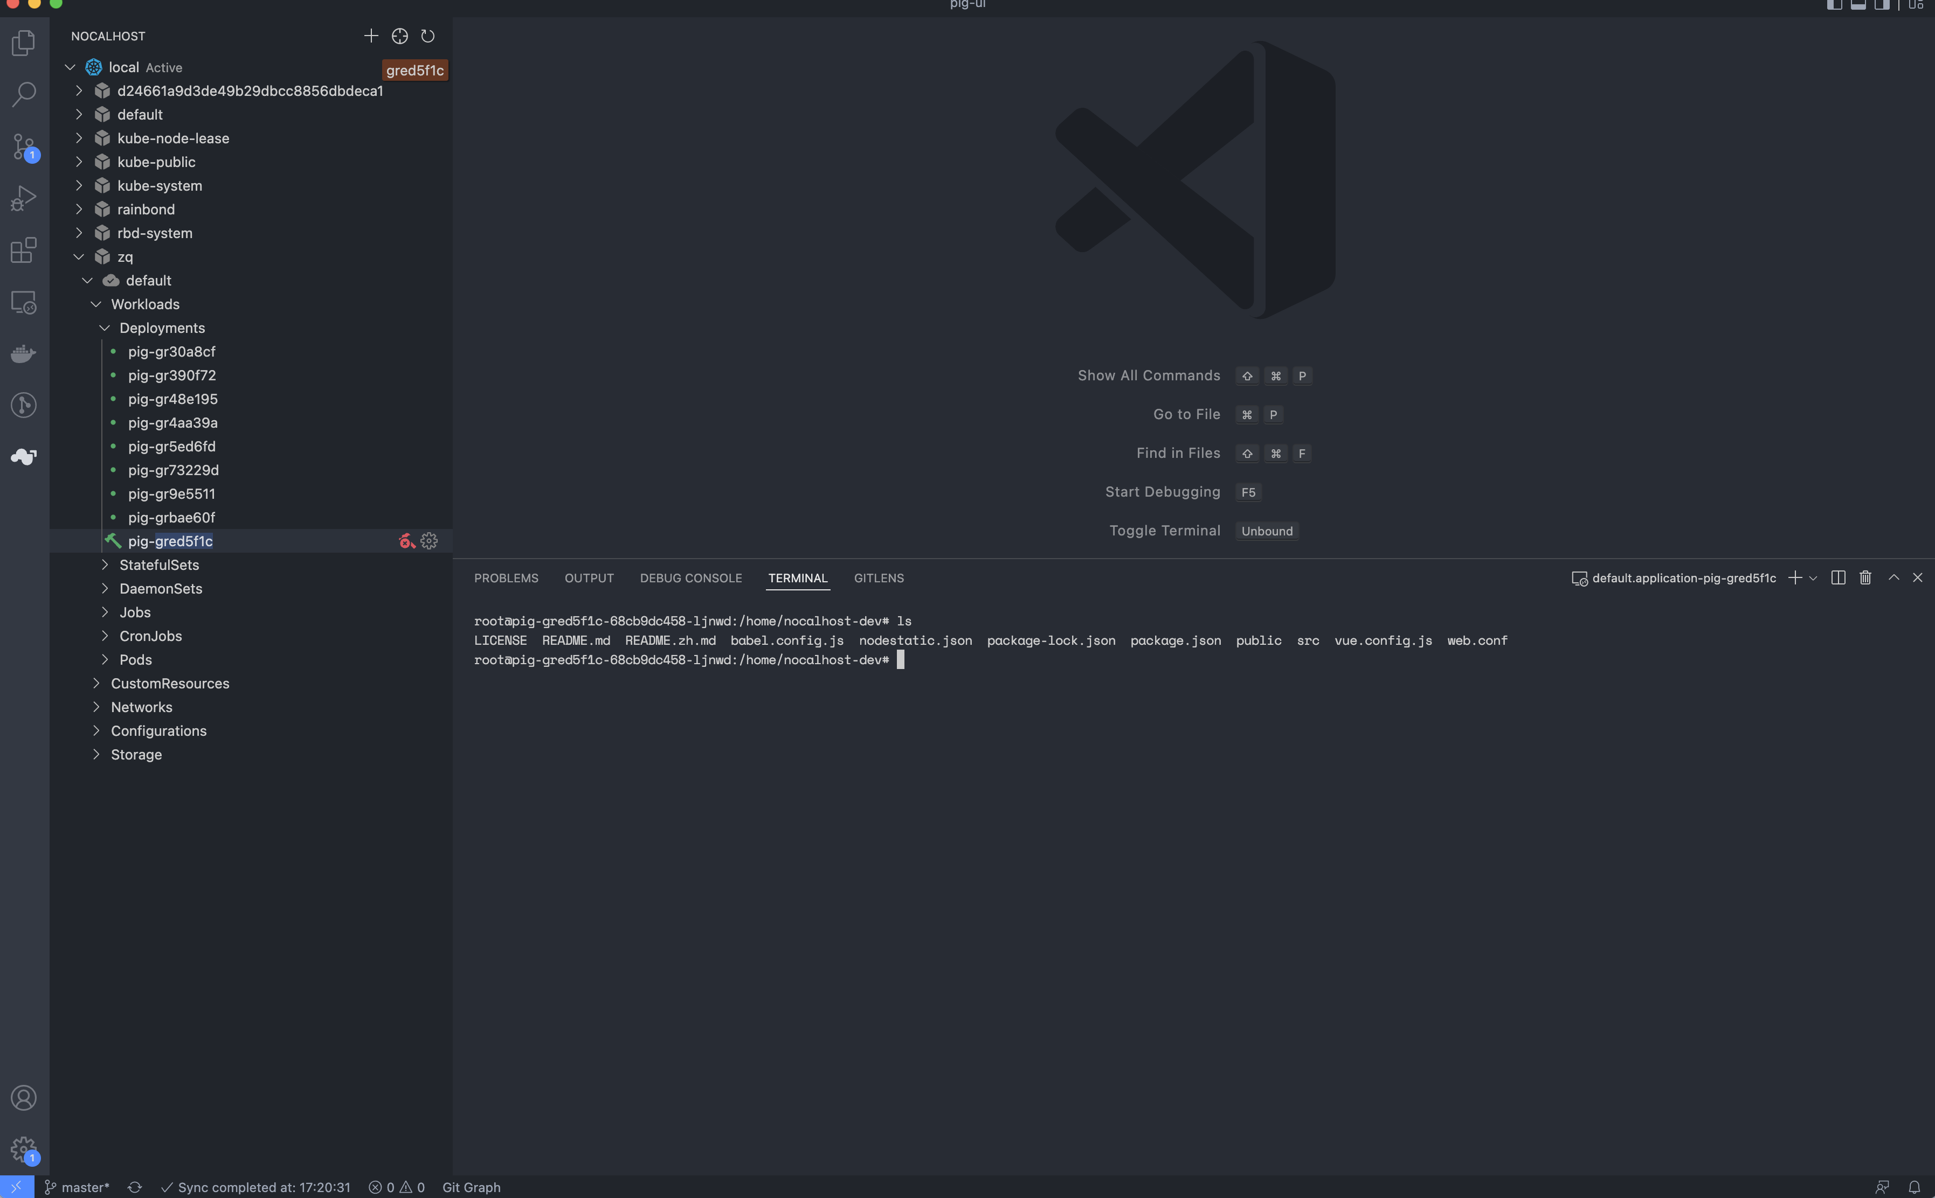Collapse the local cluster node
Viewport: 1935px width, 1198px height.
pos(70,67)
